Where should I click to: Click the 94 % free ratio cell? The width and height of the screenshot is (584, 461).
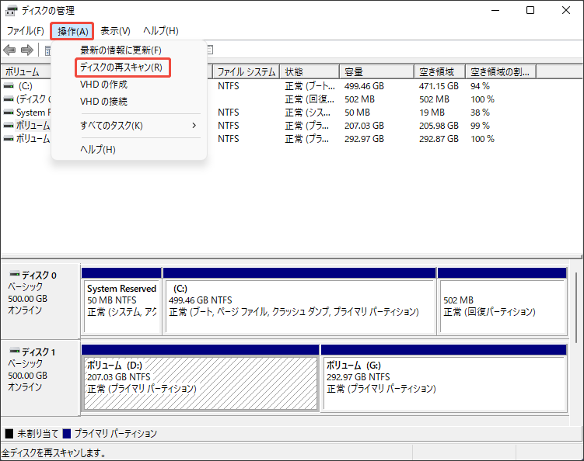(x=480, y=86)
